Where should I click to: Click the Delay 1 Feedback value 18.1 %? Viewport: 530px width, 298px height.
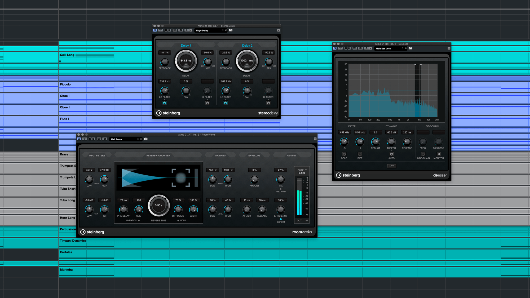pos(165,53)
